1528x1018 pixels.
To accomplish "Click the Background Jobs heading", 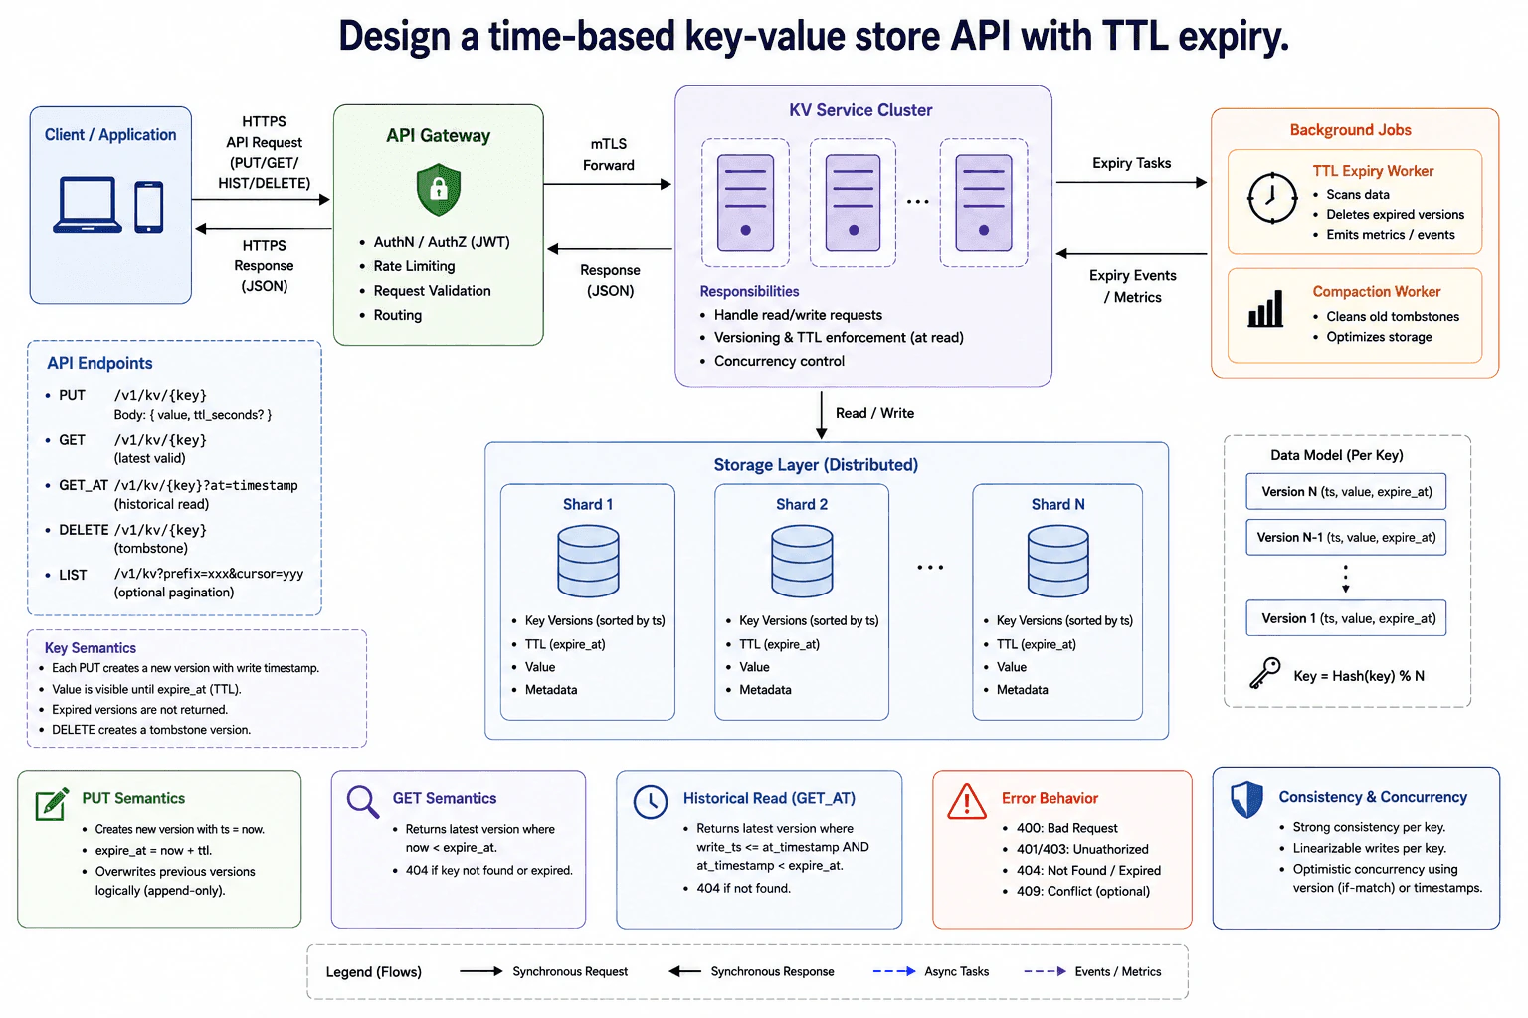I will pyautogui.click(x=1350, y=130).
